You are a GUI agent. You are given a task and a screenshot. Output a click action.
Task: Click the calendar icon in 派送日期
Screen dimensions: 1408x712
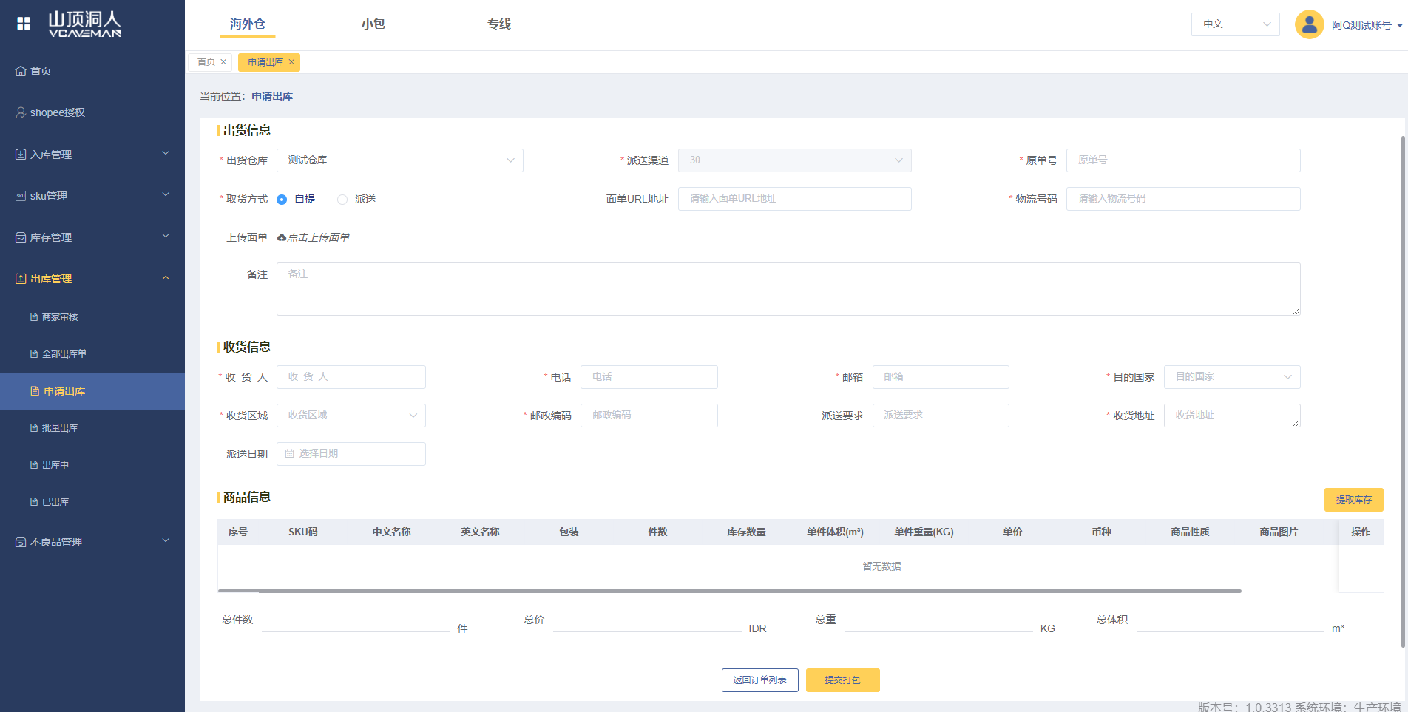(290, 454)
